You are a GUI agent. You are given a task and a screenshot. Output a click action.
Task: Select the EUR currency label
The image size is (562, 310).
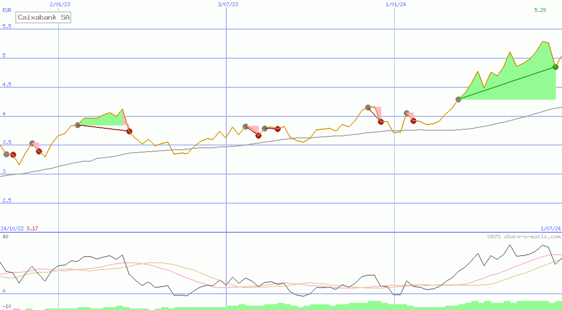tap(7, 10)
